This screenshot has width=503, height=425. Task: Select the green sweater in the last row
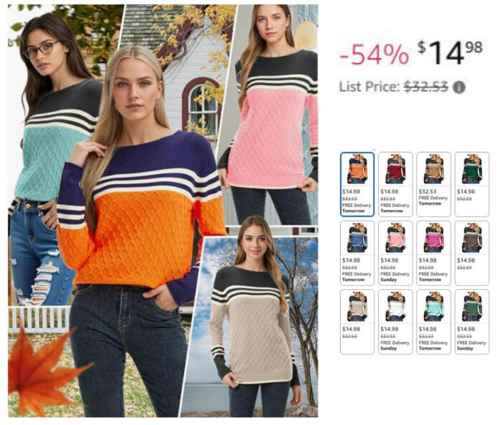pyautogui.click(x=472, y=321)
